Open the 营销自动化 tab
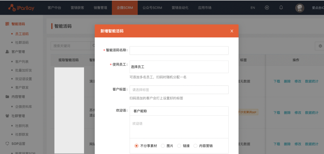Image resolution: width=324 pixels, height=154 pixels. [x=180, y=8]
